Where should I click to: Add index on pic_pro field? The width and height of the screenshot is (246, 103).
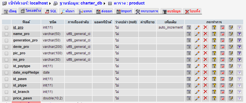[231, 53]
